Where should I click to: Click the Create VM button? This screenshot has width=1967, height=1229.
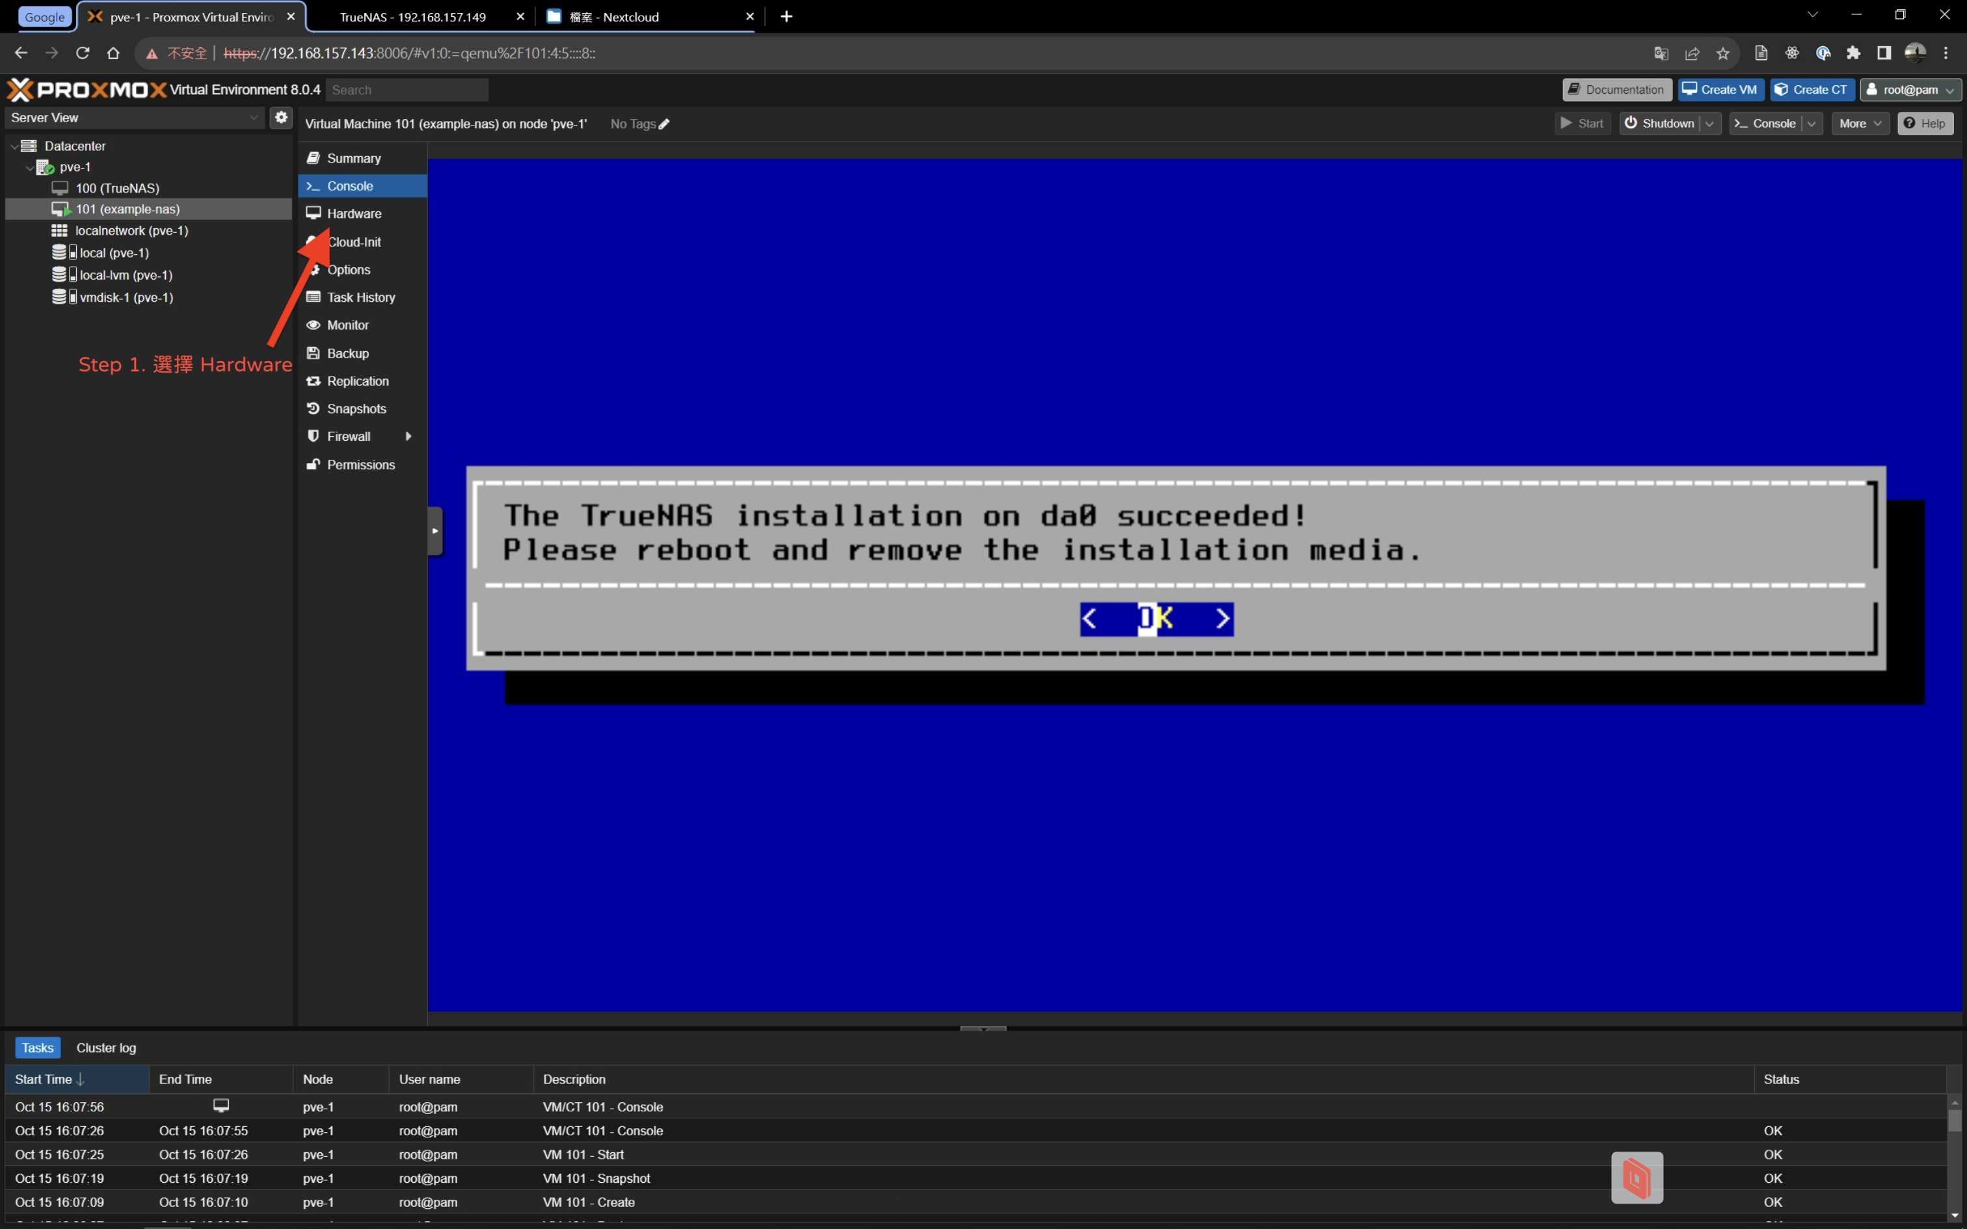tap(1720, 90)
